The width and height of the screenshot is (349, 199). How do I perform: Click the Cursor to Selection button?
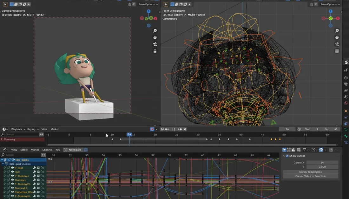[310, 172]
